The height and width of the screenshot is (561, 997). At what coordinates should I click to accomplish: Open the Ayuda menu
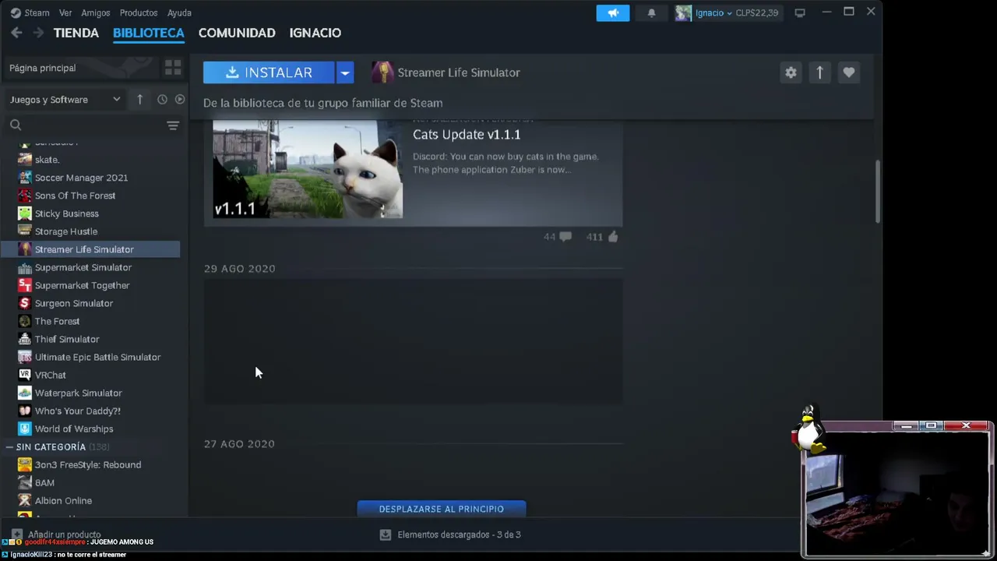click(179, 12)
